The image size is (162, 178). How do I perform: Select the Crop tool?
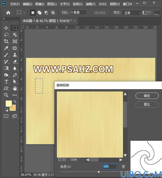coord(6,41)
